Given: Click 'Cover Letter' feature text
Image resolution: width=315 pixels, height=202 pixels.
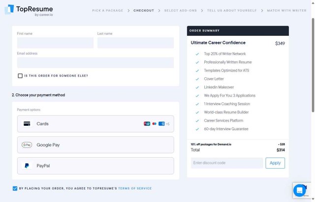Looking at the screenshot, I should tap(214, 79).
